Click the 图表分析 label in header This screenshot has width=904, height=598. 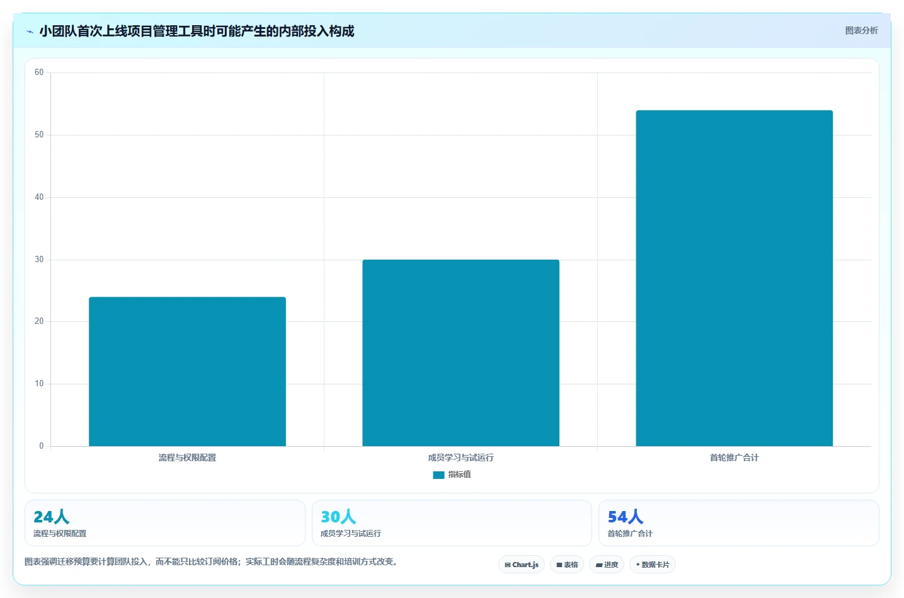[861, 30]
